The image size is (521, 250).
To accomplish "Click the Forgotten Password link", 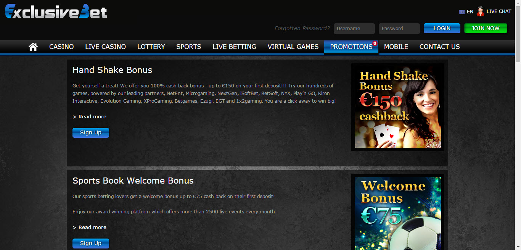I will (x=302, y=28).
